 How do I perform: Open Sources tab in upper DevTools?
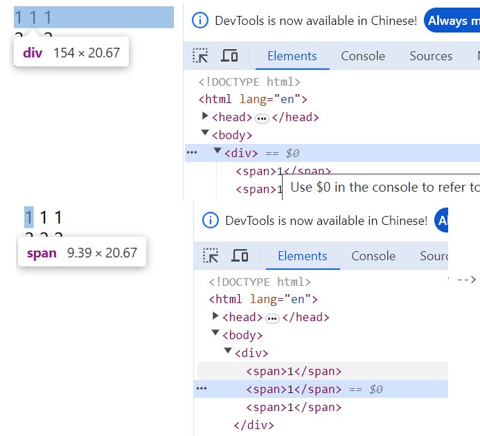(x=430, y=56)
